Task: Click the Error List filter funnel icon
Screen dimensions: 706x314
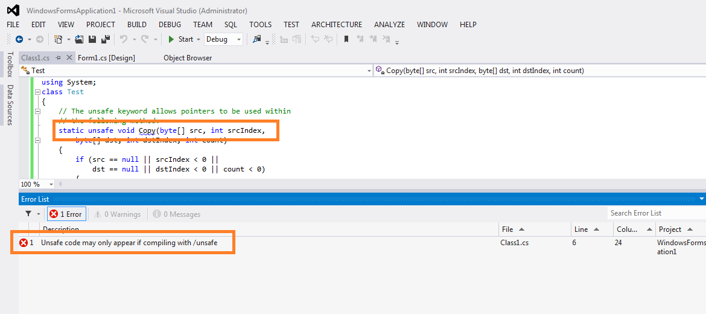Action: pyautogui.click(x=28, y=214)
